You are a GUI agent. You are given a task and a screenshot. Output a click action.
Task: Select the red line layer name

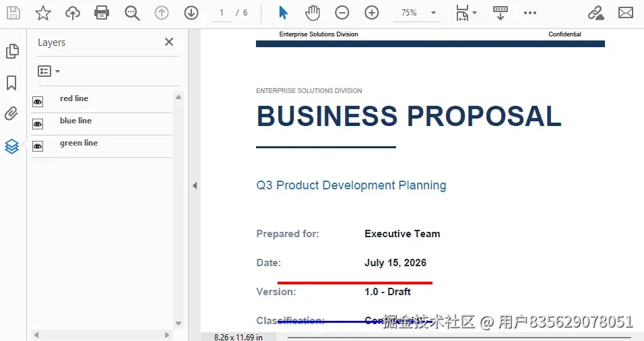74,98
